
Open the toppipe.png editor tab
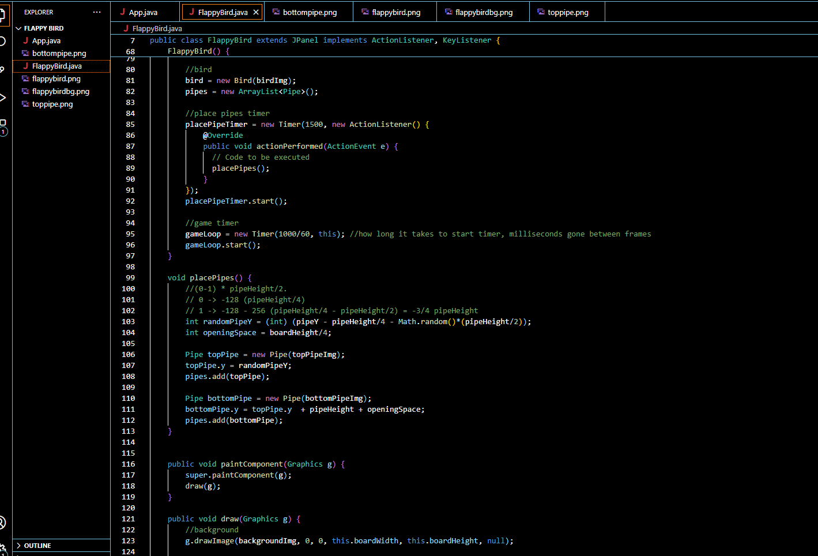(x=567, y=12)
